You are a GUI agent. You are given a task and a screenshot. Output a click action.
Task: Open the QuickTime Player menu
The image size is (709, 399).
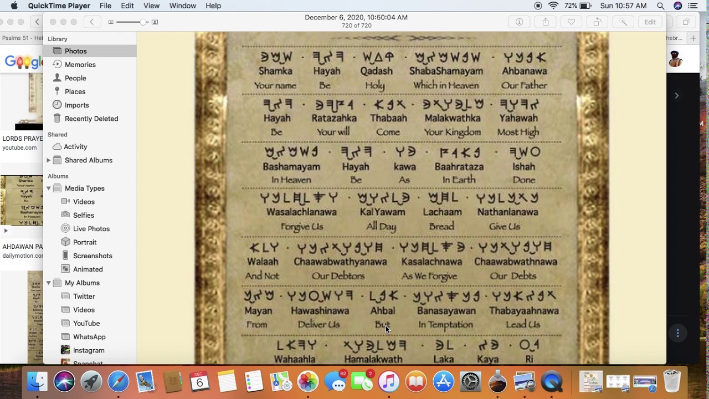coord(59,6)
